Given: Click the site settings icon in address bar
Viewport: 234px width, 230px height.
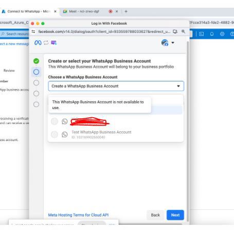Looking at the screenshot, I should [x=33, y=31].
